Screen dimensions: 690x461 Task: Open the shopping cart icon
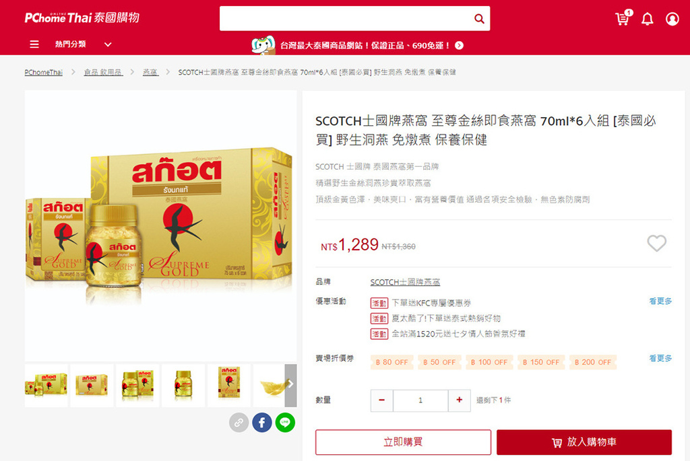pyautogui.click(x=623, y=18)
